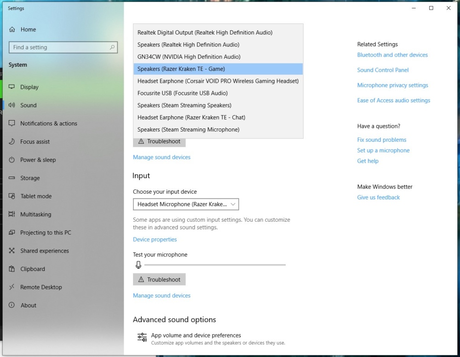Screen dimensions: 460x357
Task: Click the About info icon
Action: click(12, 305)
